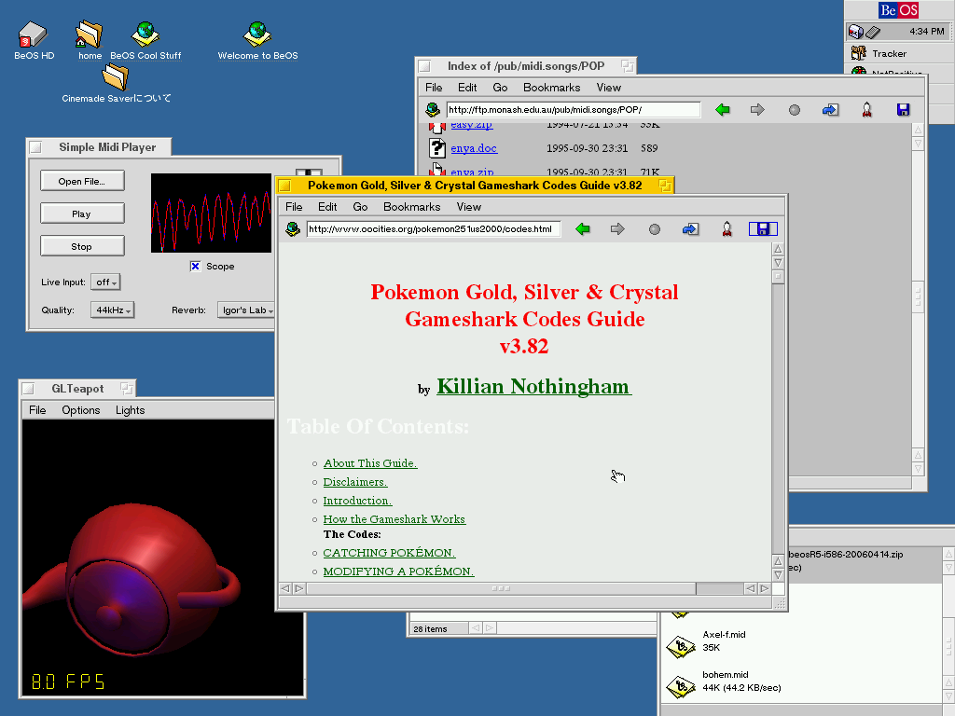Open the Introduction link

click(357, 501)
